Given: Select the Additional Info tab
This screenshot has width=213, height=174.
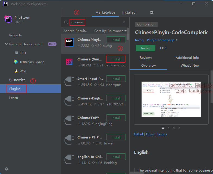Looking at the screenshot, I should coord(187,58).
